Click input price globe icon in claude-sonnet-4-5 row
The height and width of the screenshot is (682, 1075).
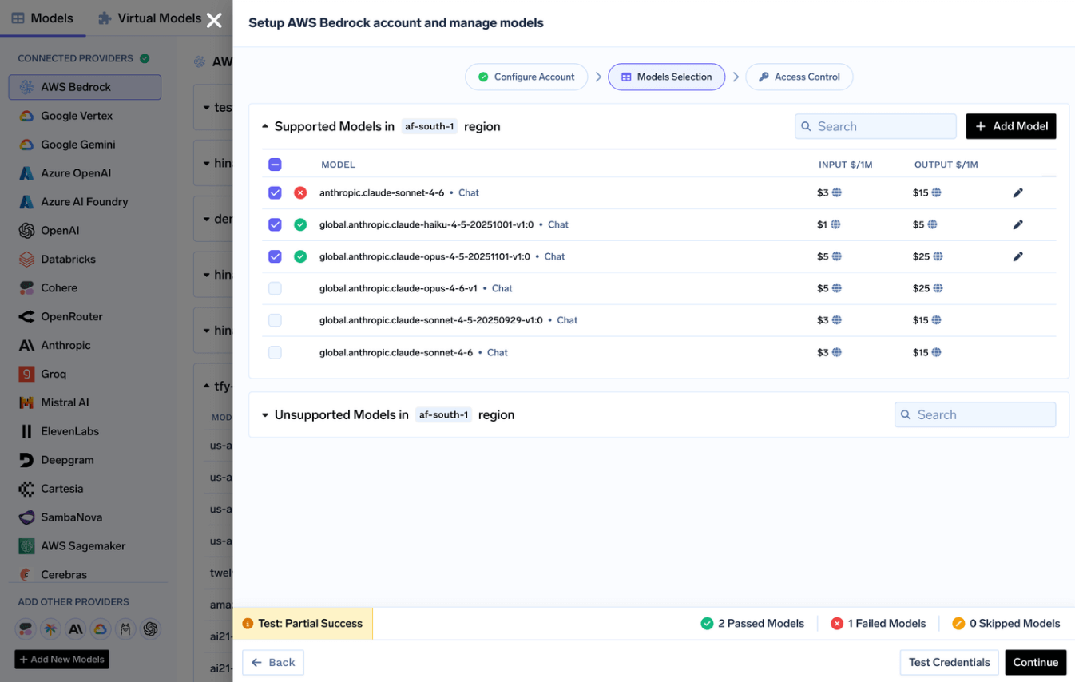click(x=837, y=320)
